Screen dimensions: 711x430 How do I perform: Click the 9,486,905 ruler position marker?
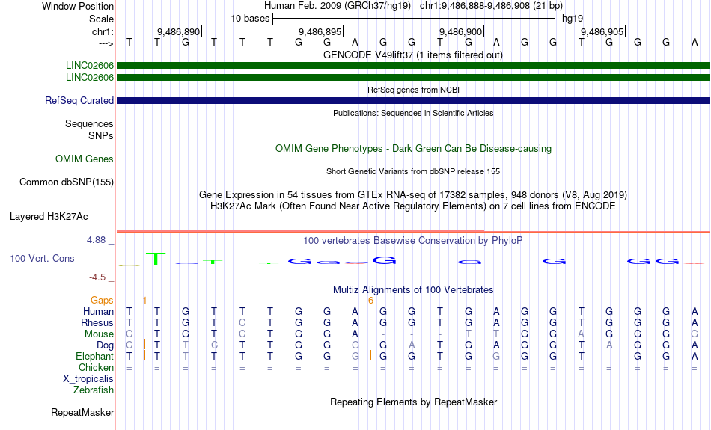click(x=603, y=31)
